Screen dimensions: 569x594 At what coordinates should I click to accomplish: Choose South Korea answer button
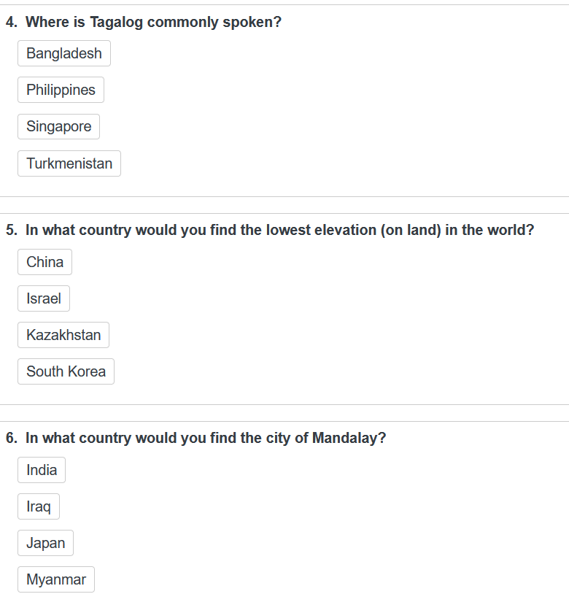click(x=66, y=371)
